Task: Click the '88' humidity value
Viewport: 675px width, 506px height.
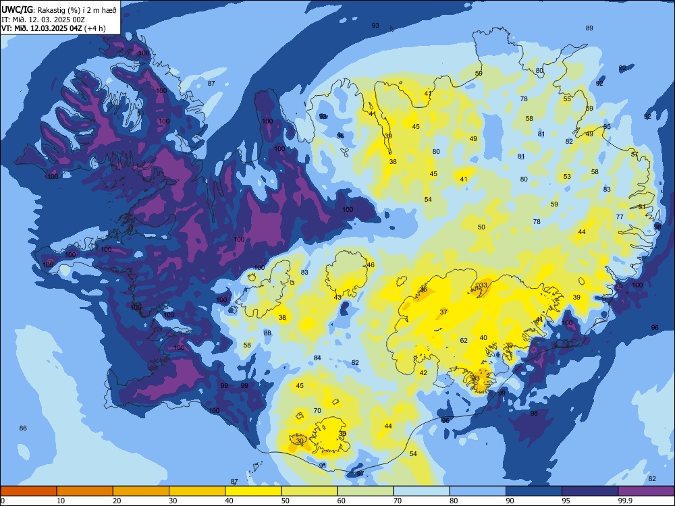Action: (267, 333)
